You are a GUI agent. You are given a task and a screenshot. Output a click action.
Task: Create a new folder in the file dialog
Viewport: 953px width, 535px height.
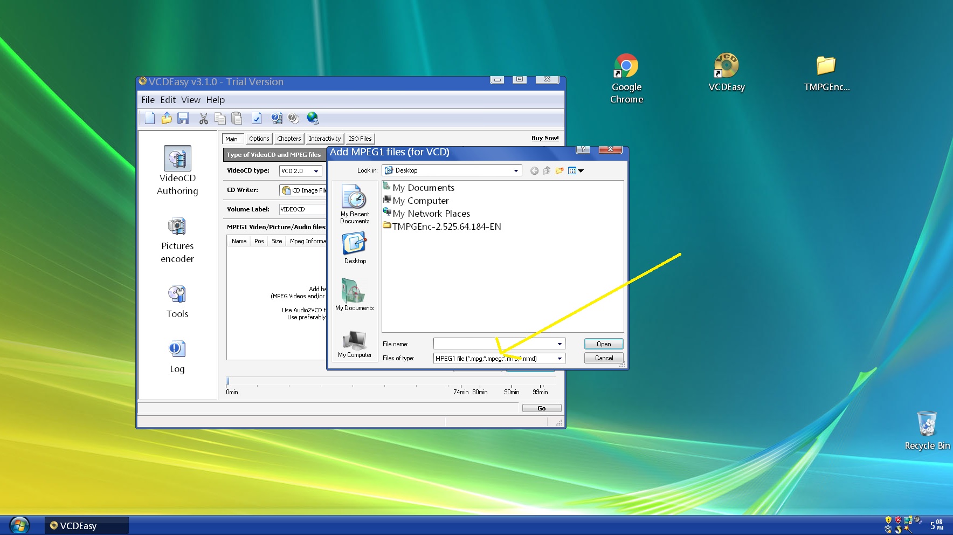[560, 171]
